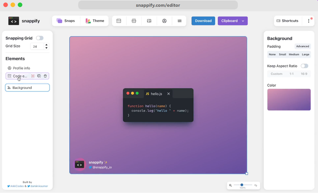The image size is (318, 194).
Task: Focus the Code editor element icon
Action: pos(33,76)
